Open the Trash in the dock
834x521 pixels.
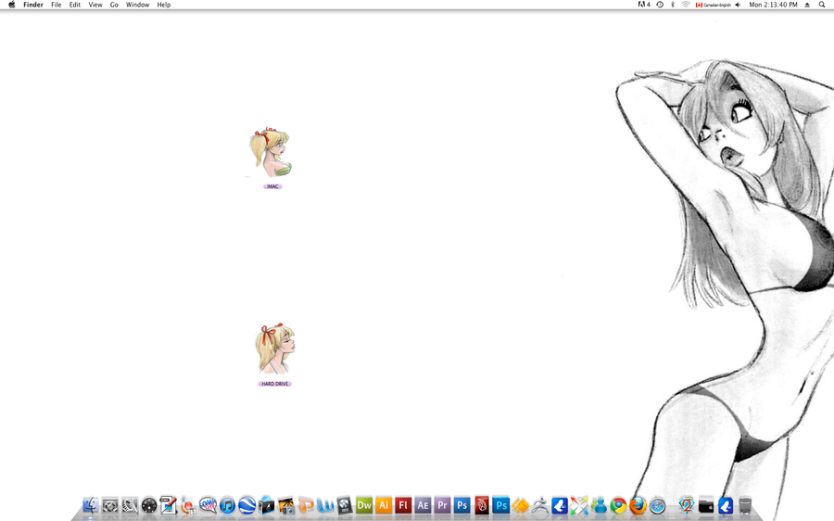(745, 505)
